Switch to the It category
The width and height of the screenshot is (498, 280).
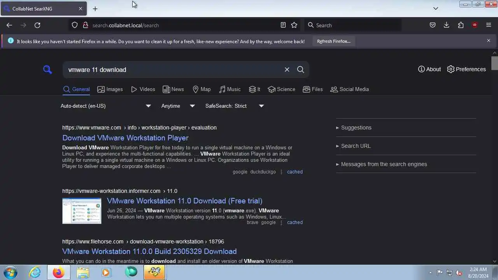pos(255,89)
